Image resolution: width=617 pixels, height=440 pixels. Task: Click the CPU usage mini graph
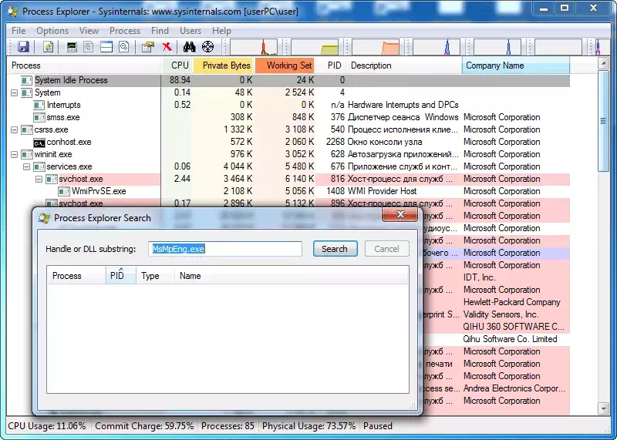point(254,47)
